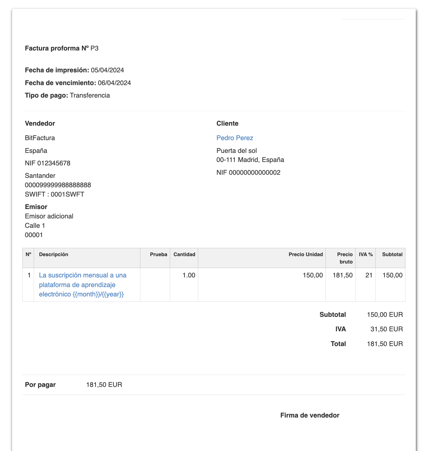Click the Transferencia payment type text
The height and width of the screenshot is (451, 423).
pyautogui.click(x=90, y=95)
